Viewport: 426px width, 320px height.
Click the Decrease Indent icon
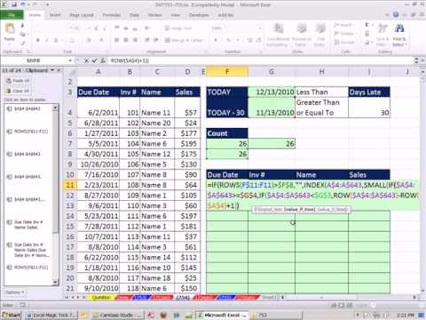click(147, 40)
